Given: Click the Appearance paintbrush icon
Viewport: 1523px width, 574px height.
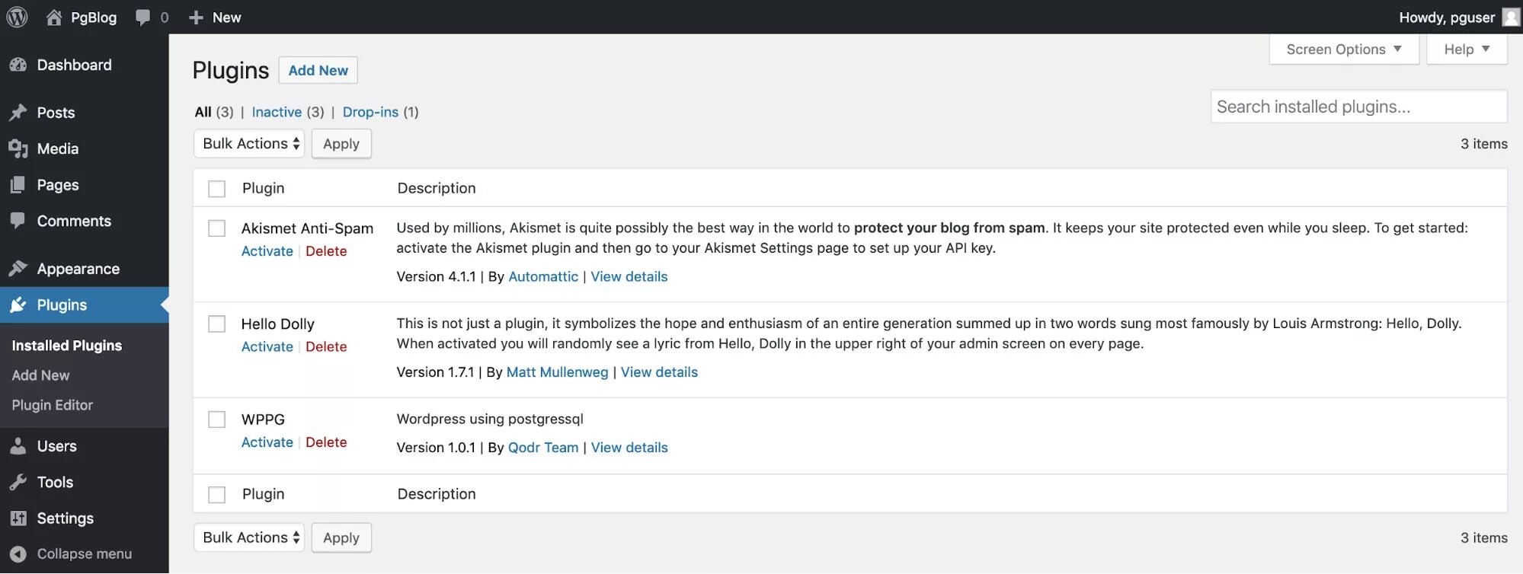Looking at the screenshot, I should click(x=18, y=269).
